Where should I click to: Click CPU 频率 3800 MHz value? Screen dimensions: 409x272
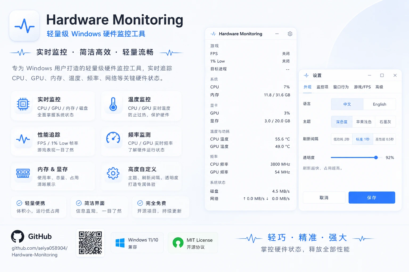click(280, 164)
